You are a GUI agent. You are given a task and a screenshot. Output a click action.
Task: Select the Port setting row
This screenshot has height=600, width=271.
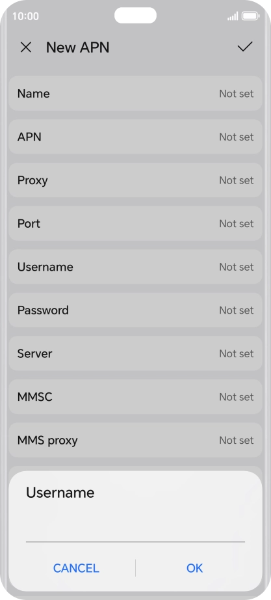click(135, 223)
